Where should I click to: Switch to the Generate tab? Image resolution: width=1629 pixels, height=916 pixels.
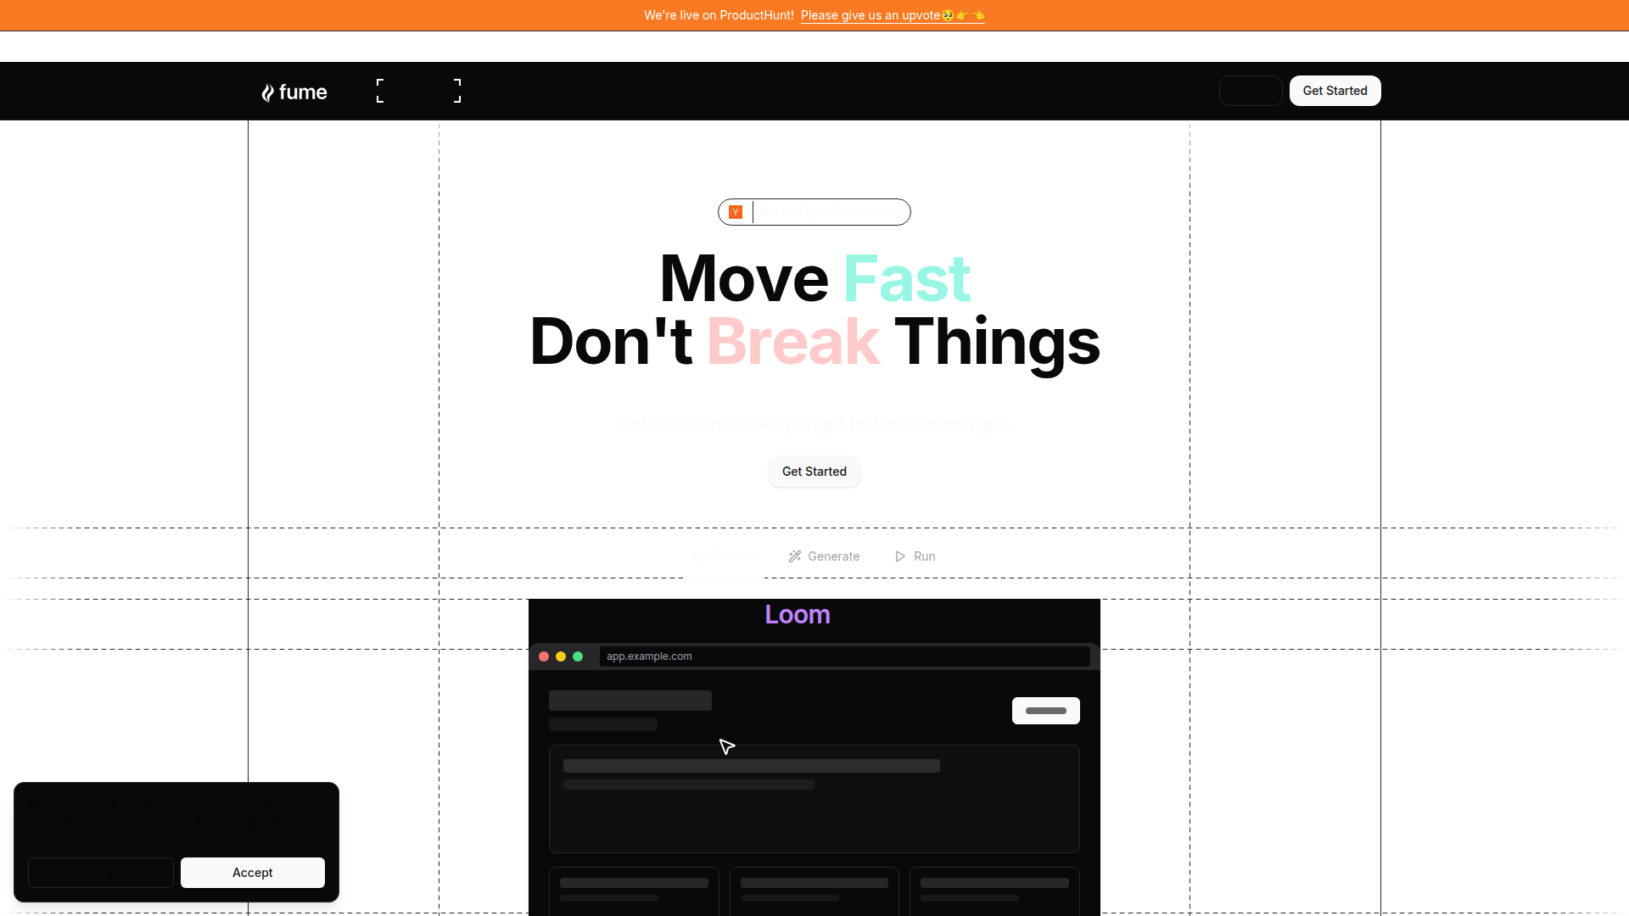[x=824, y=556]
